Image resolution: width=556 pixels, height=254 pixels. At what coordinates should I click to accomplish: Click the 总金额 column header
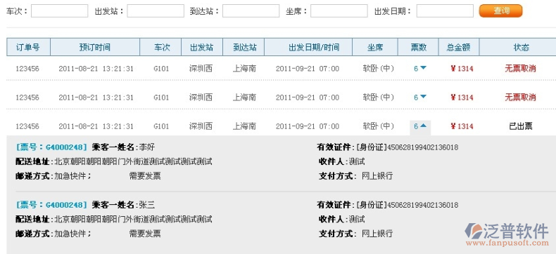click(458, 47)
